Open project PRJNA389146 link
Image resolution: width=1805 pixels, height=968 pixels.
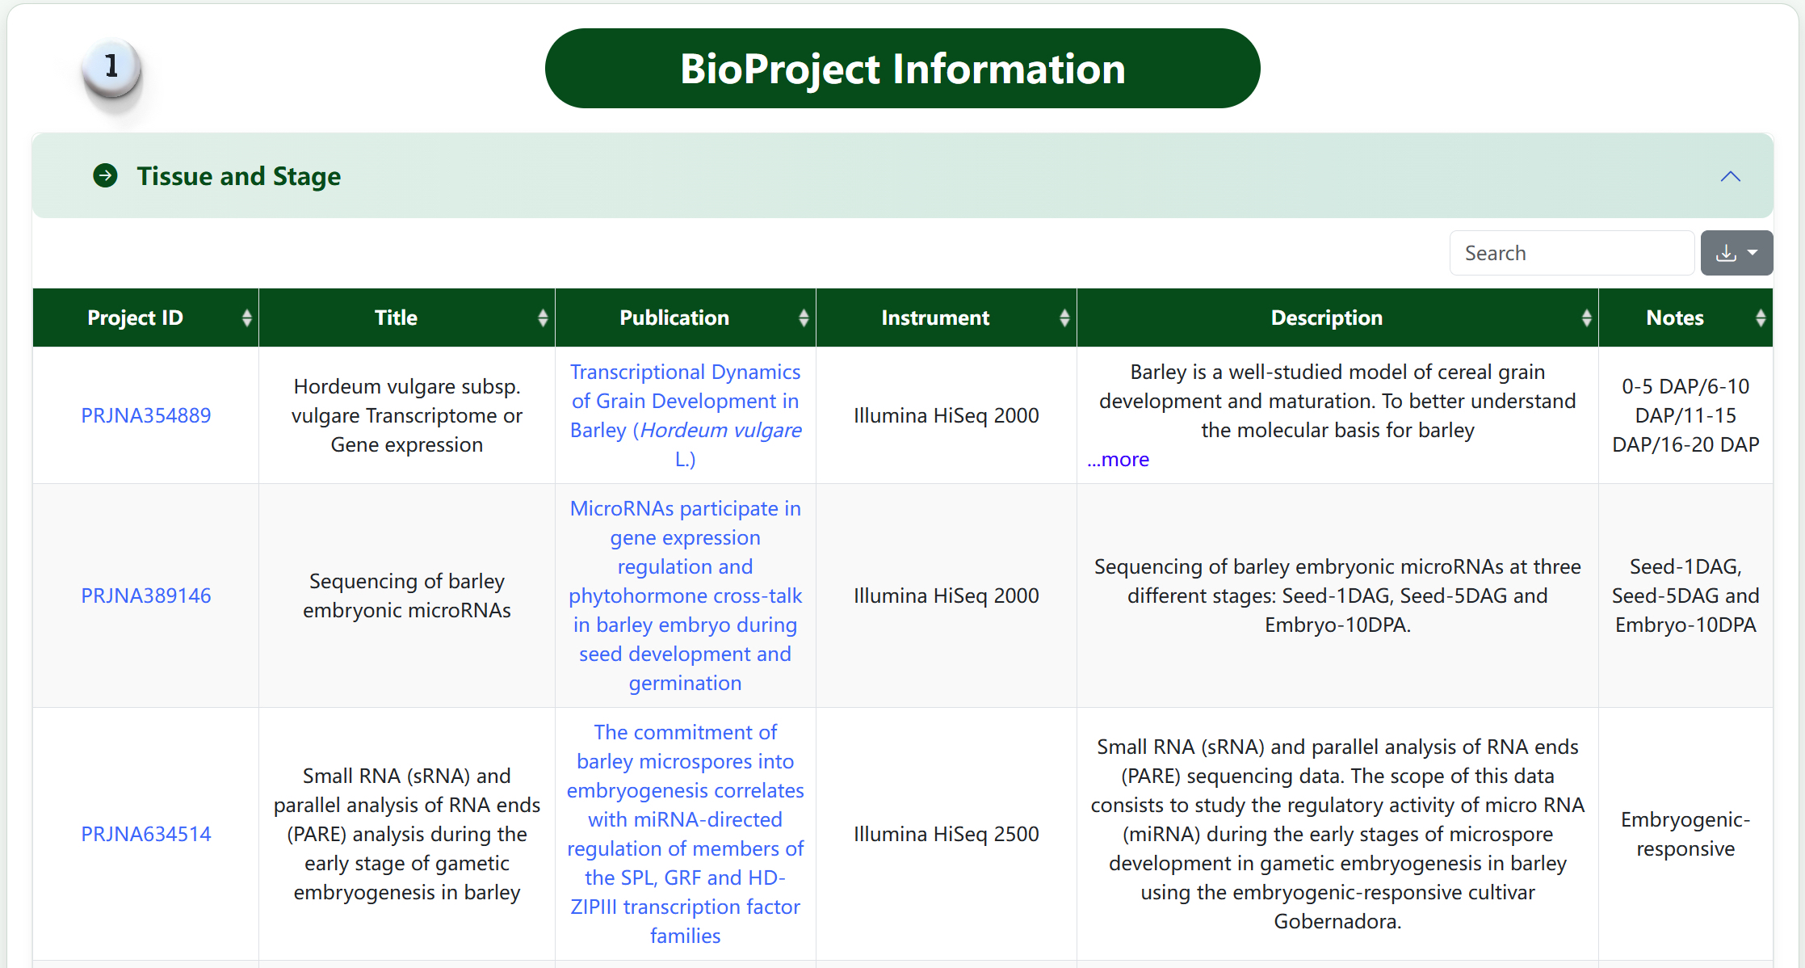(146, 596)
